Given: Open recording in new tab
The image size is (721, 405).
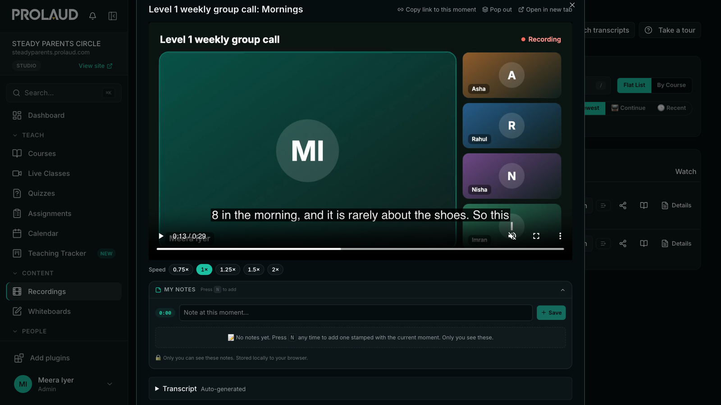Looking at the screenshot, I should click(545, 9).
